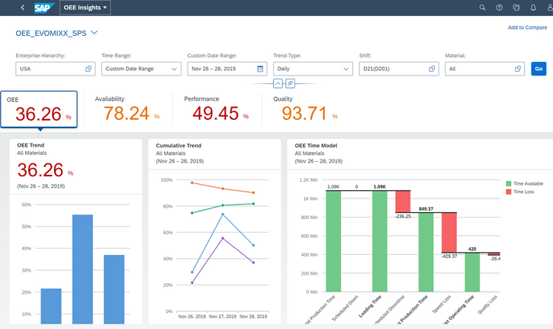Click the Total Production Time green bar
Image resolution: width=553 pixels, height=329 pixels.
(x=333, y=241)
